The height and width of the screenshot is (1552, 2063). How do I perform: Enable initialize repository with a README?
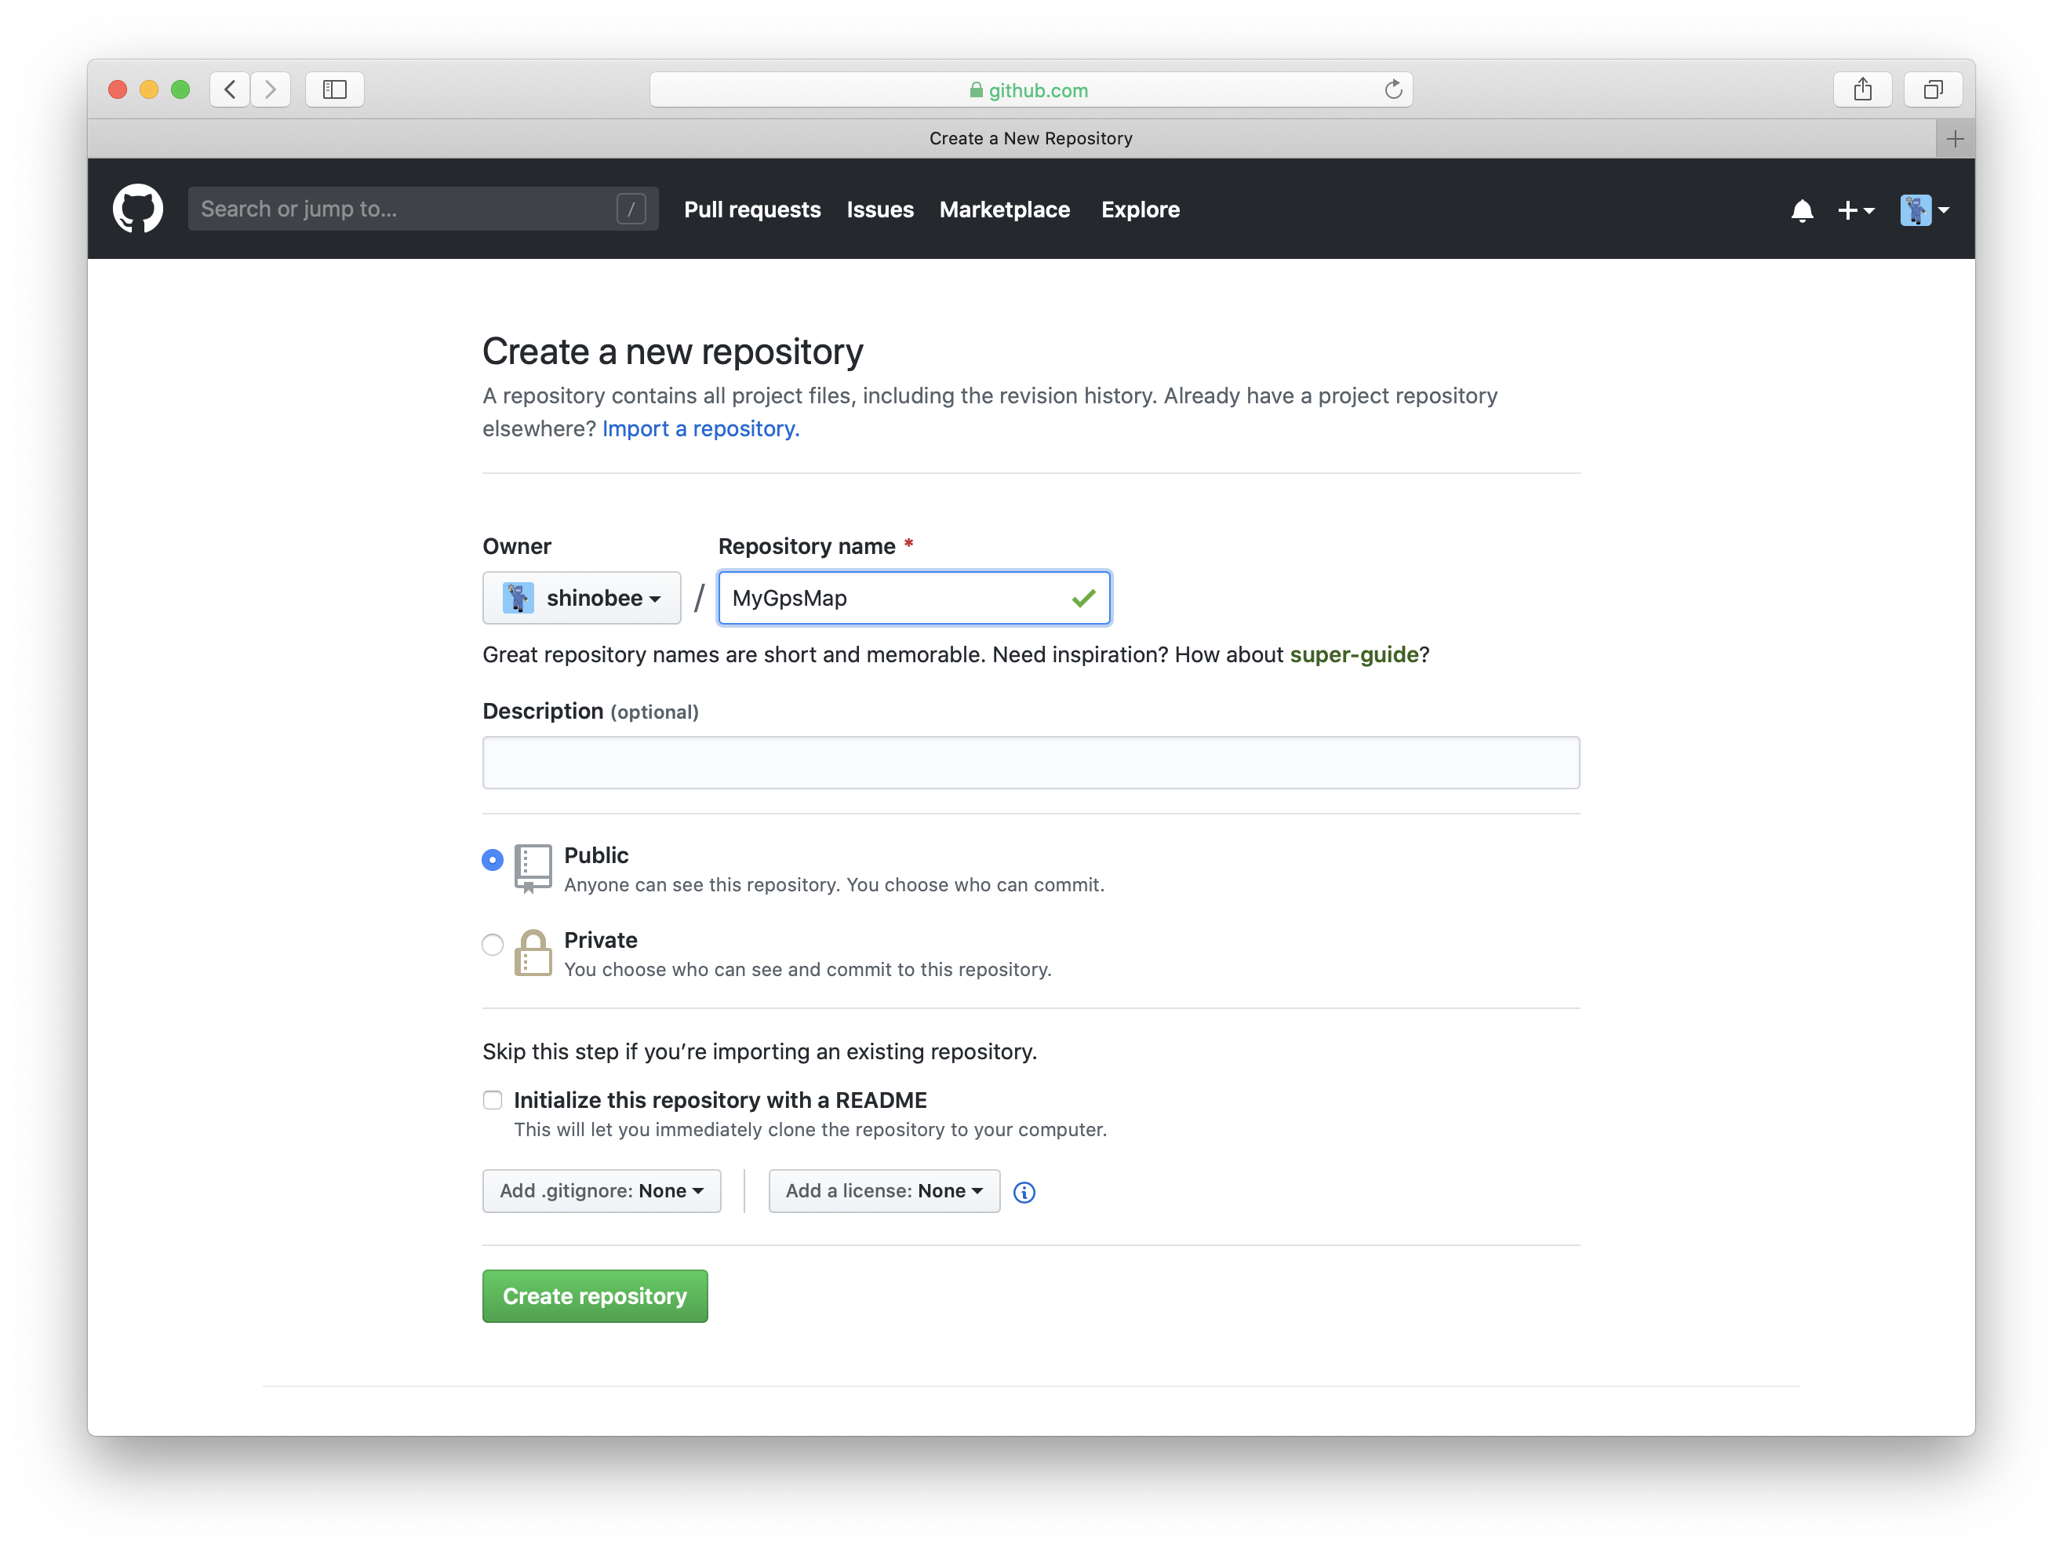[x=493, y=1101]
